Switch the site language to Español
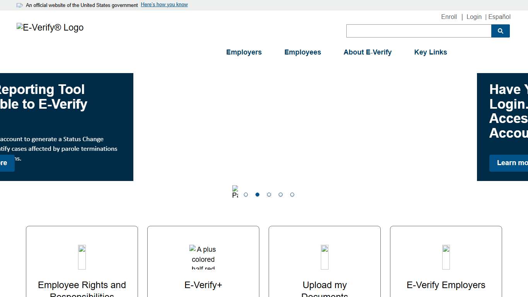The width and height of the screenshot is (528, 297). (499, 17)
